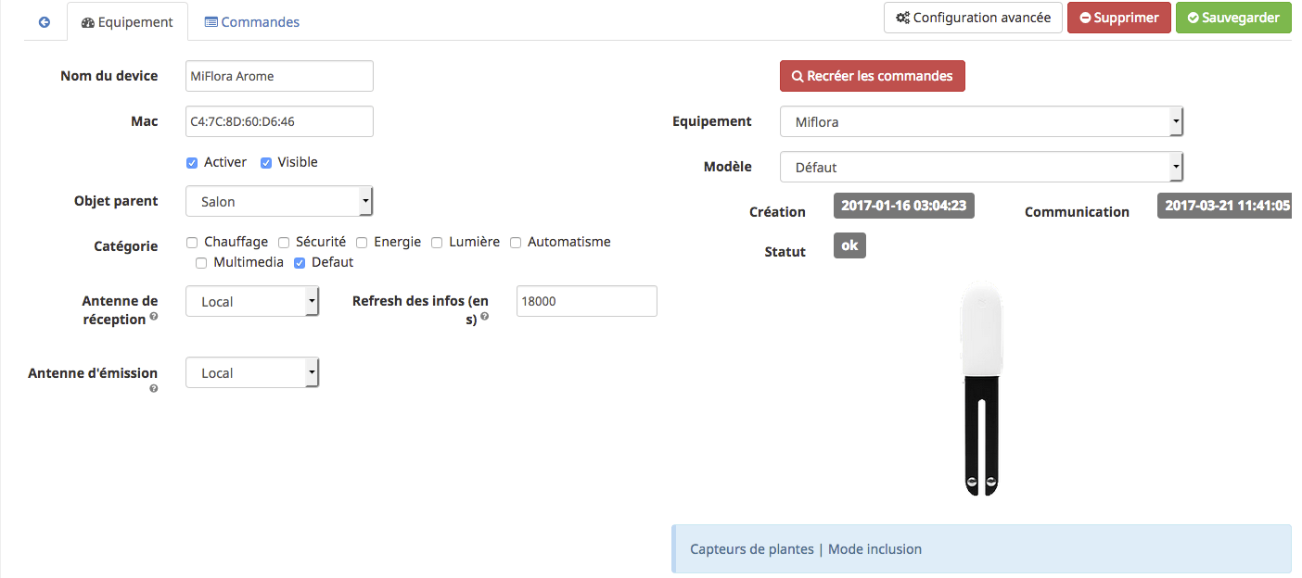
Task: Open the Modèle Défaut dropdown
Action: pyautogui.click(x=981, y=167)
